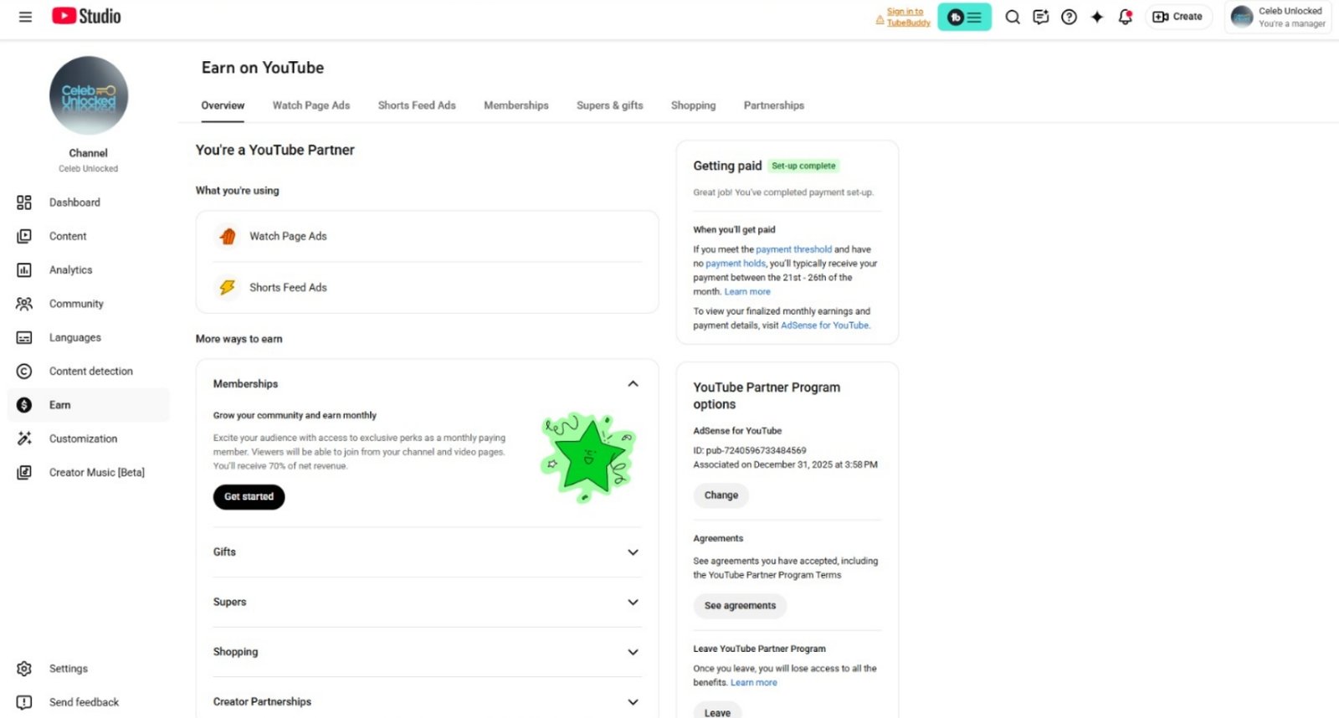This screenshot has width=1339, height=718.
Task: Open Analytics from the sidebar
Action: pos(70,270)
